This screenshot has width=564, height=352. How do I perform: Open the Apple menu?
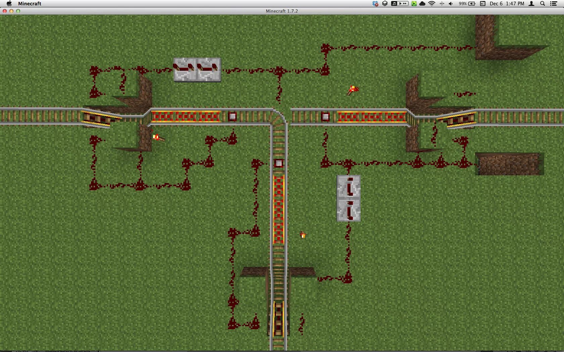[x=9, y=3]
